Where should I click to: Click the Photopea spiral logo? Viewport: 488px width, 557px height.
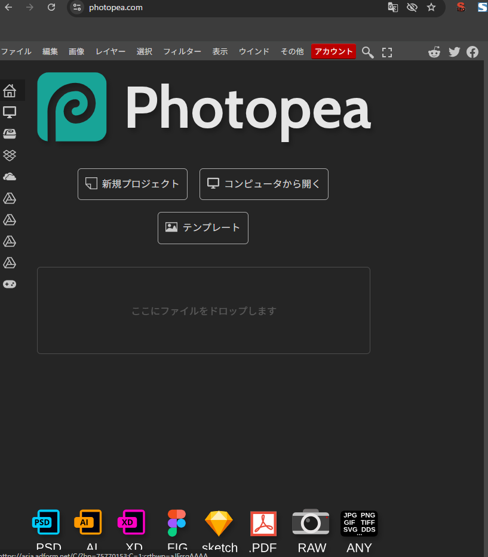(x=72, y=107)
